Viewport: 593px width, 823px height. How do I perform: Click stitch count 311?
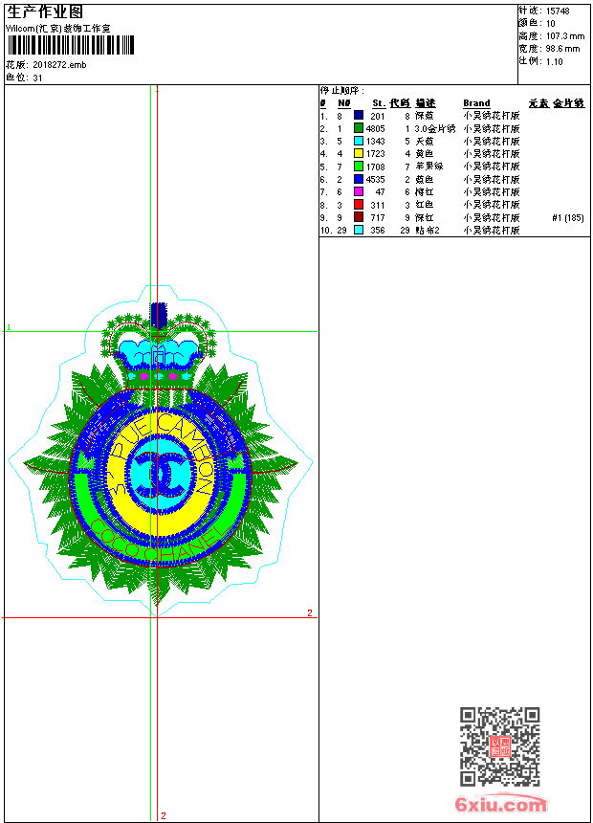378,205
